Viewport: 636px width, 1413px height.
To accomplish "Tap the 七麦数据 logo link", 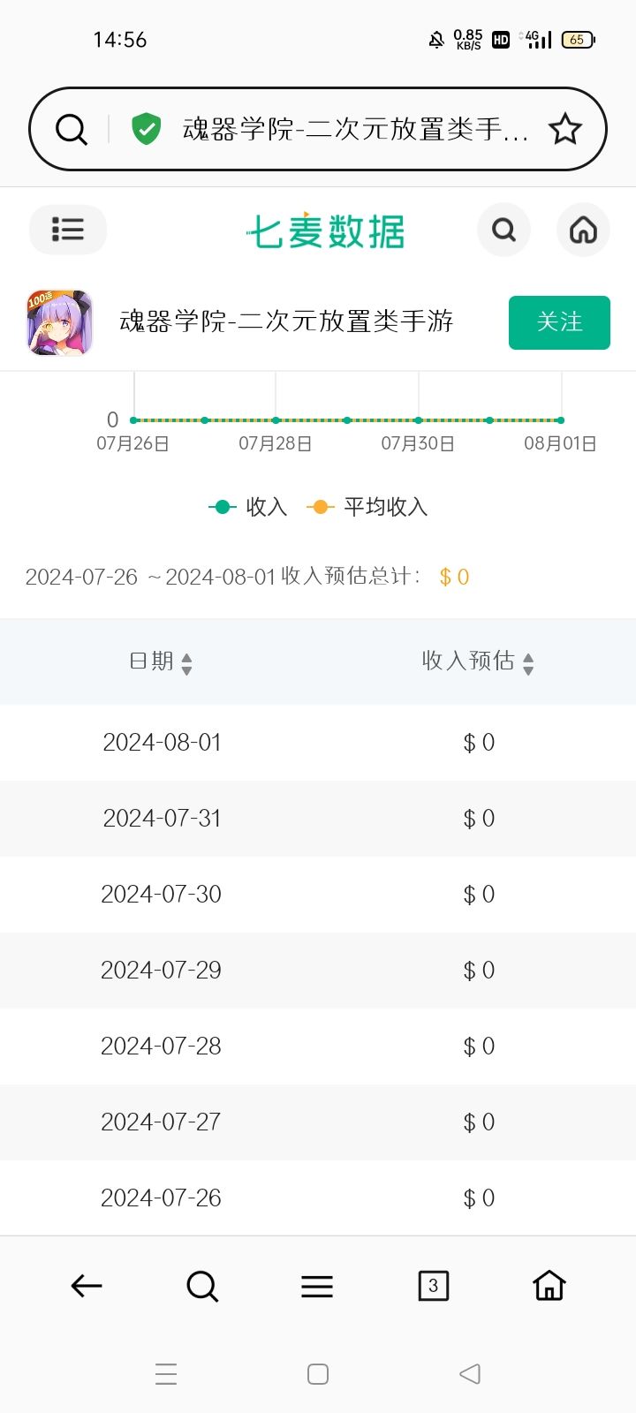I will 325,231.
